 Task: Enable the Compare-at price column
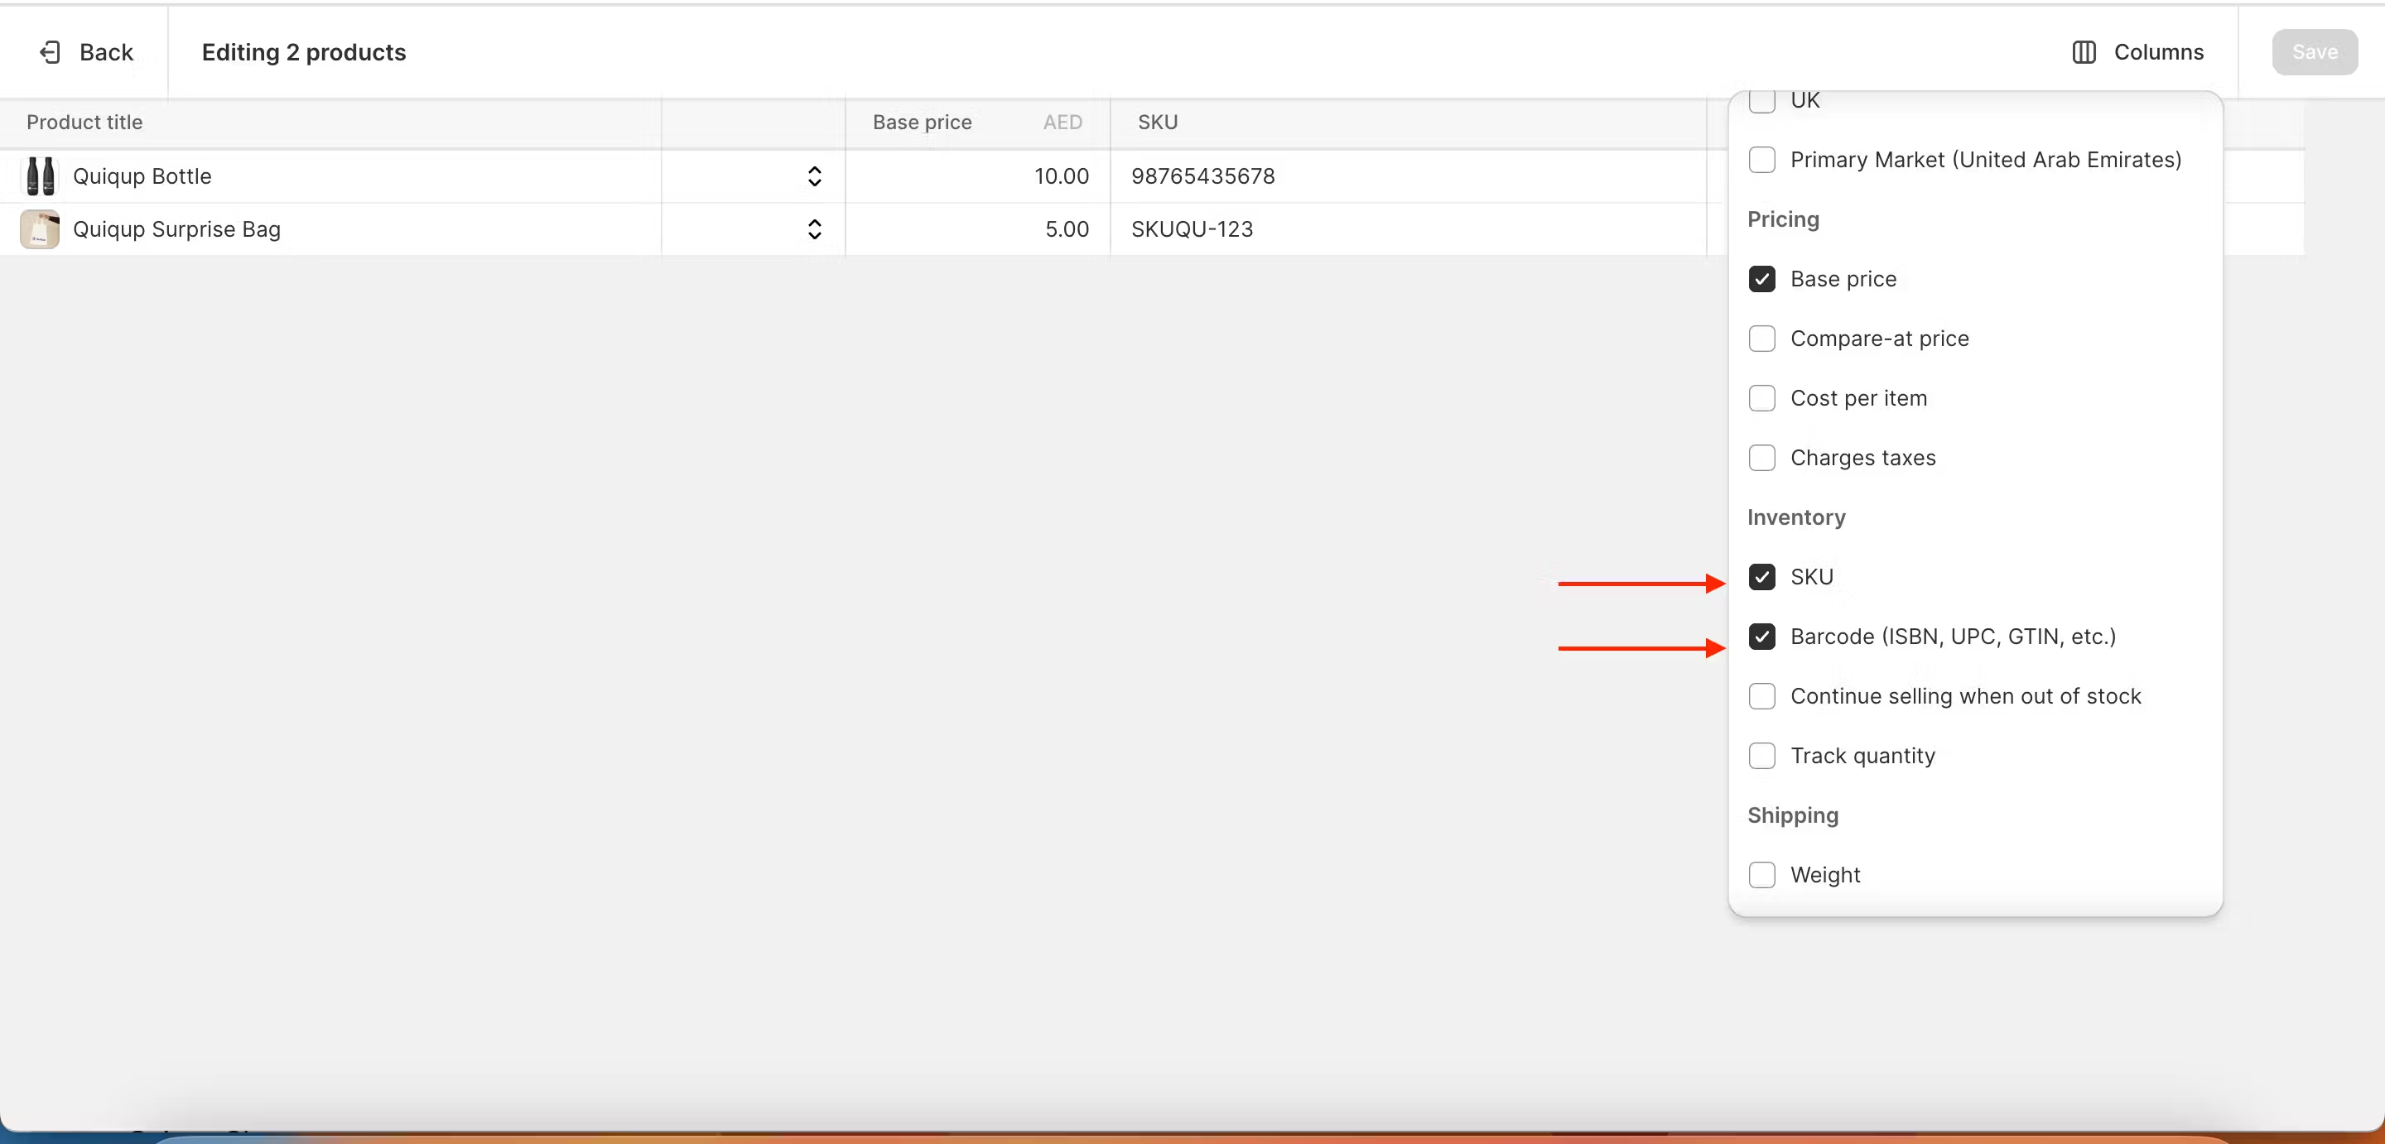(1761, 339)
